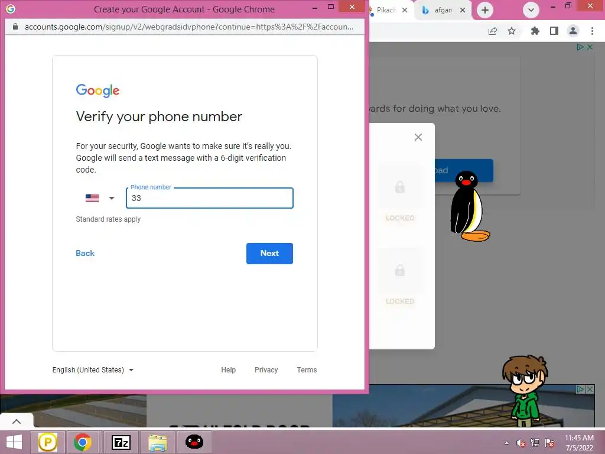Click the Google logo on the sign-up card
605x454 pixels.
(x=97, y=90)
